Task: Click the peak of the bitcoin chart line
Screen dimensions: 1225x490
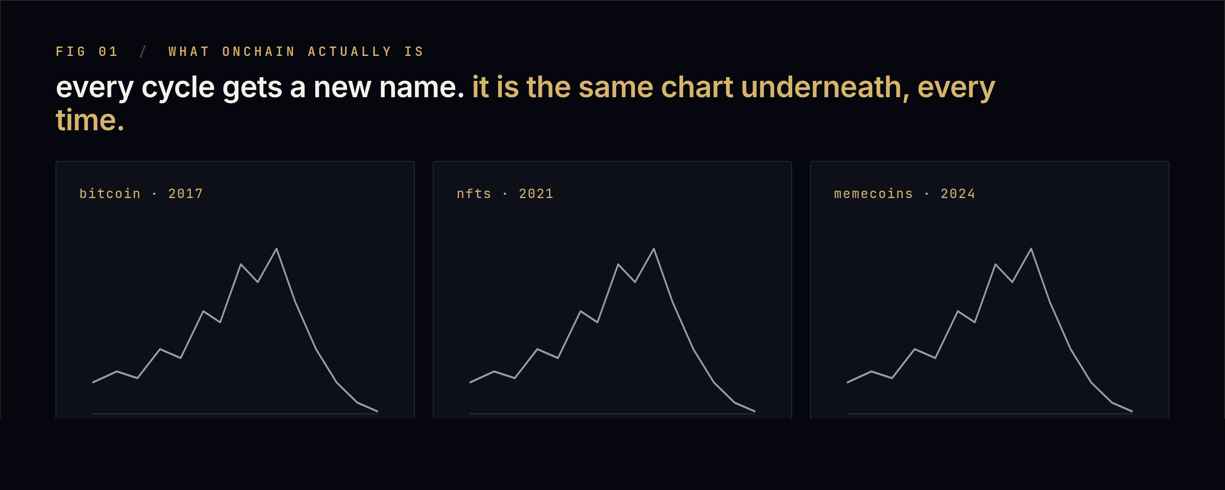Action: click(x=276, y=249)
